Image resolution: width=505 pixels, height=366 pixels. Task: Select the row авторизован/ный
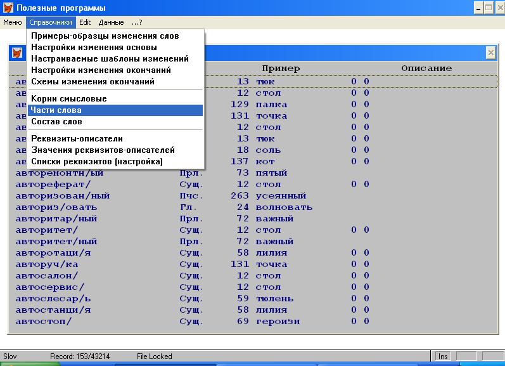click(253, 196)
